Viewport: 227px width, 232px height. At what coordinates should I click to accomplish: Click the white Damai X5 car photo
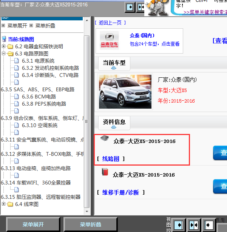click(125, 92)
